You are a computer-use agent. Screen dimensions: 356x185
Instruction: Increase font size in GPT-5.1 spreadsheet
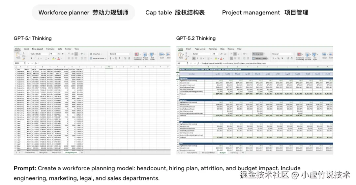pyautogui.click(x=59, y=54)
